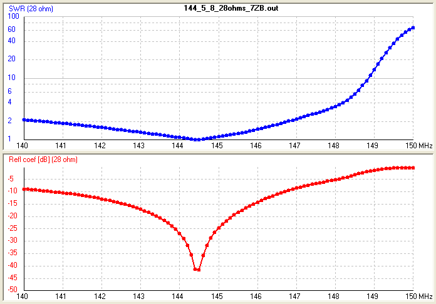Click the red Refl coef [dB] [28 ohm] label
This screenshot has height=304, width=436.
point(43,160)
